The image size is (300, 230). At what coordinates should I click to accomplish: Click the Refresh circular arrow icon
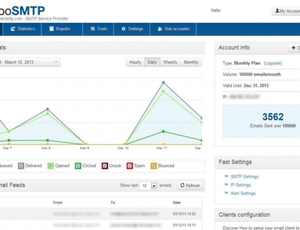tap(182, 185)
